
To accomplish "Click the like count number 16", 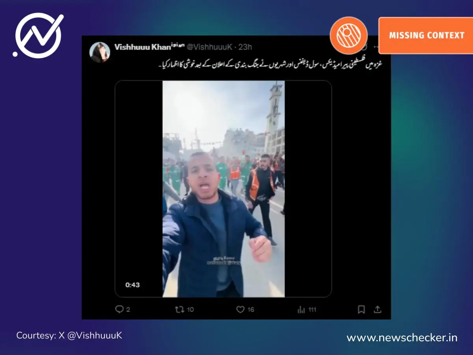I will [x=251, y=310].
